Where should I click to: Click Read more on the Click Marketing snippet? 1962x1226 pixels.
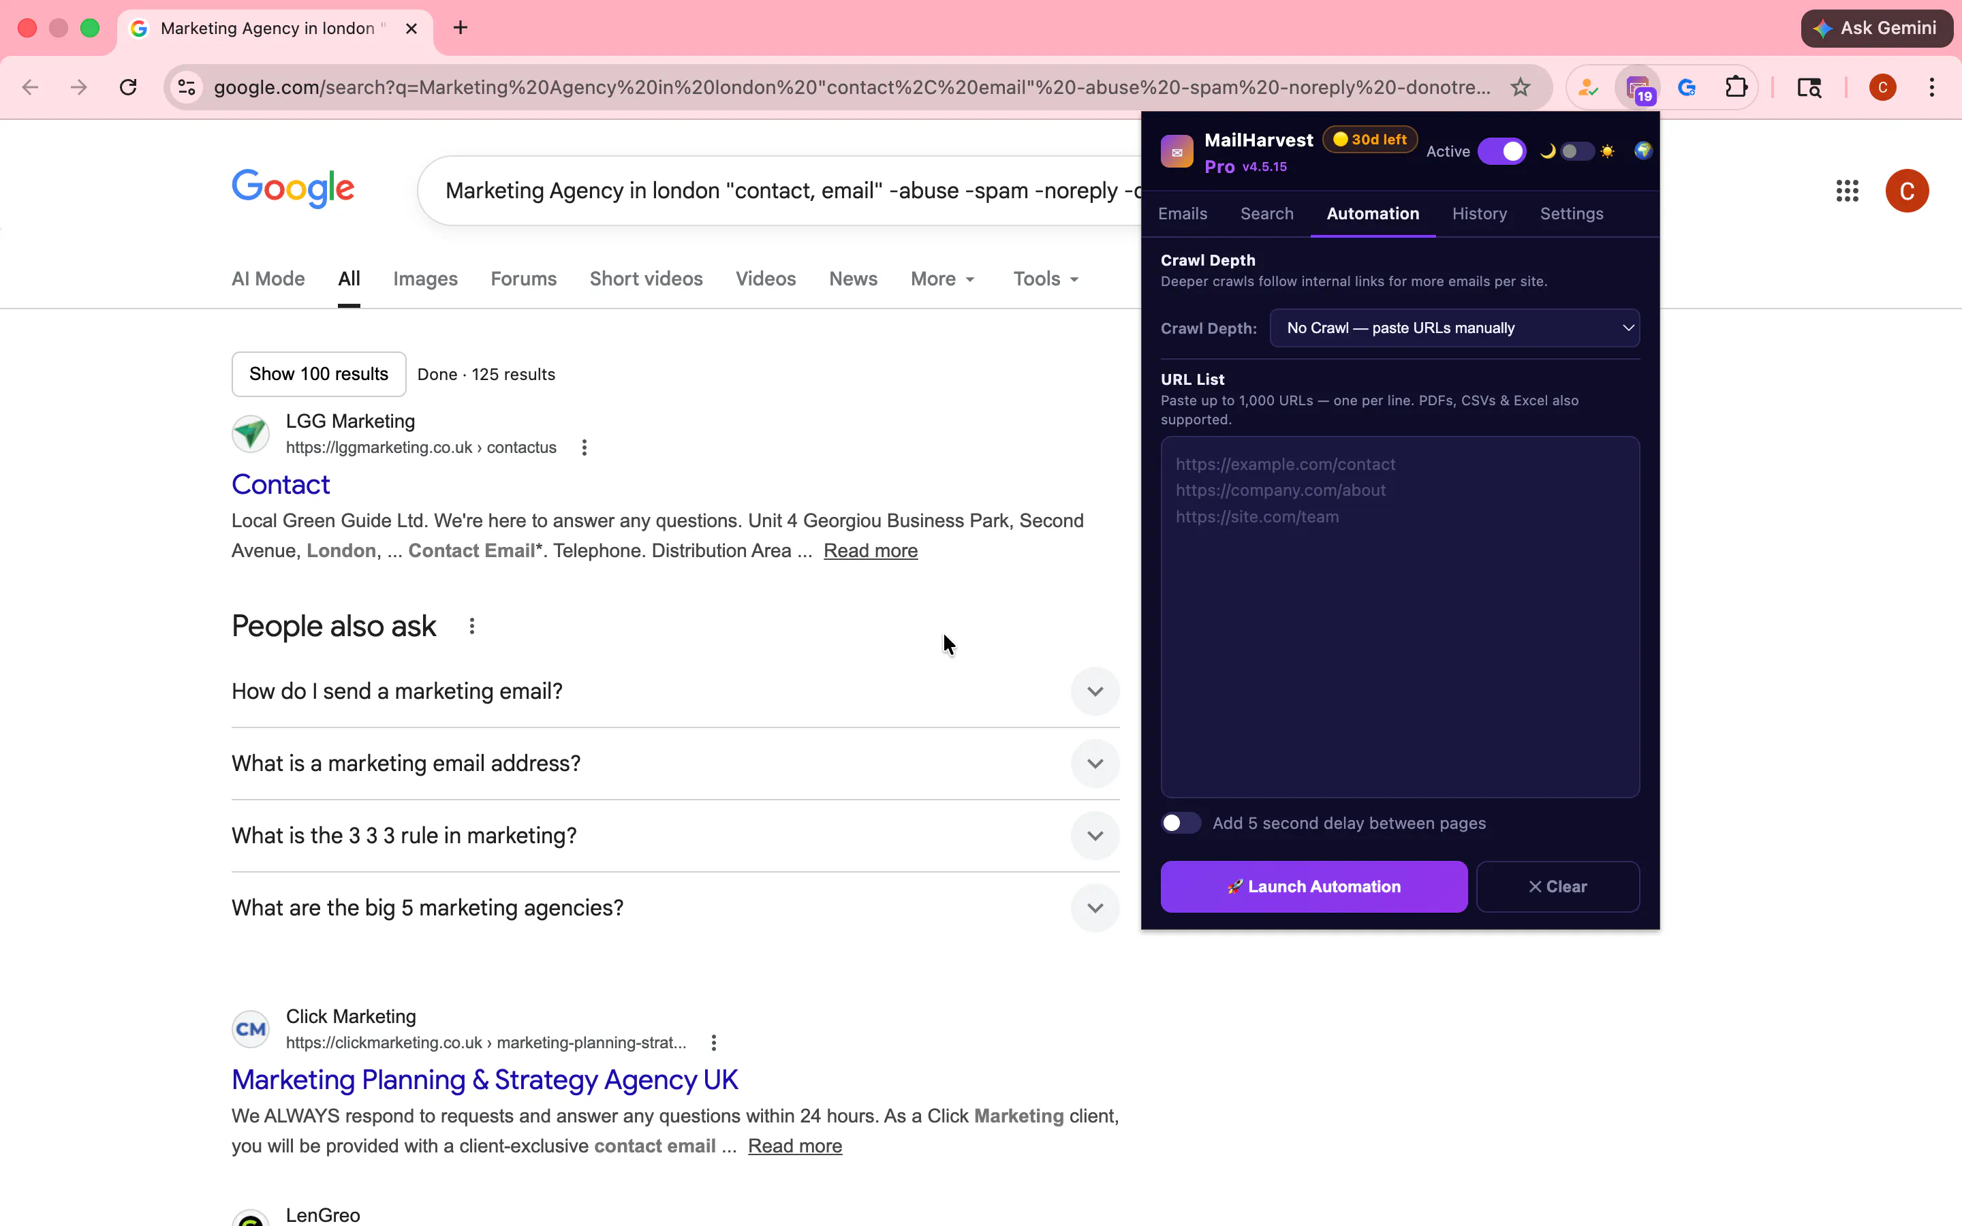coord(794,1146)
